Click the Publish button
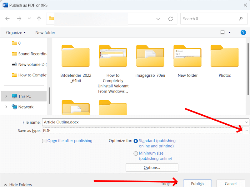Image resolution: width=250 pixels, height=187 pixels. 197,184
